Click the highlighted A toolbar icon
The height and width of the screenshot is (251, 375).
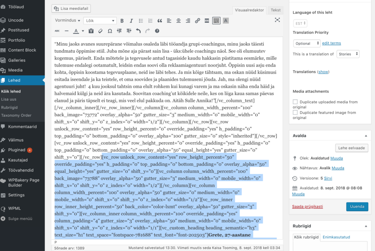click(226, 21)
